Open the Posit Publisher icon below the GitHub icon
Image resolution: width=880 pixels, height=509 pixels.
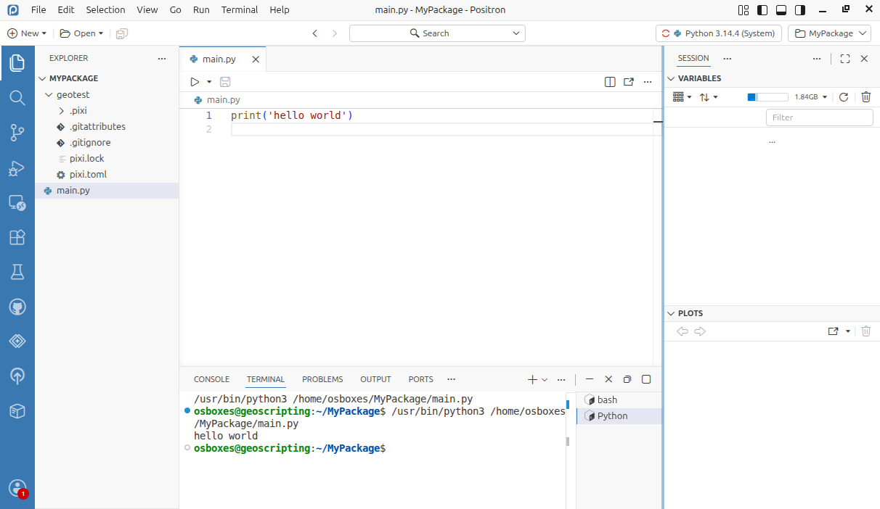pyautogui.click(x=17, y=342)
